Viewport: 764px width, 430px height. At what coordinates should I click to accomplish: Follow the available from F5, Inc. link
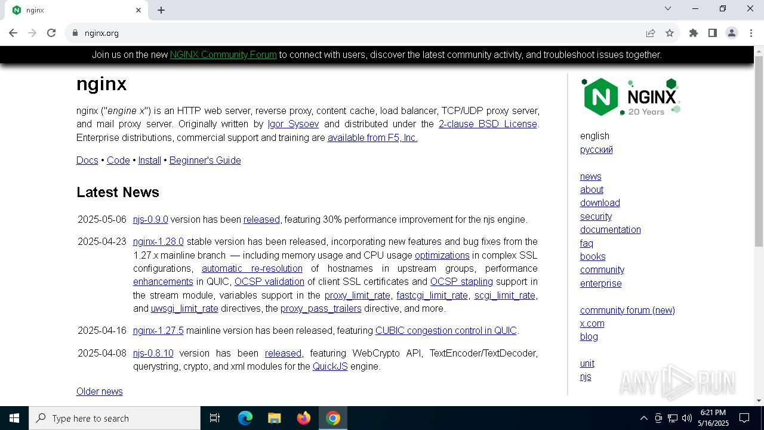(x=372, y=137)
